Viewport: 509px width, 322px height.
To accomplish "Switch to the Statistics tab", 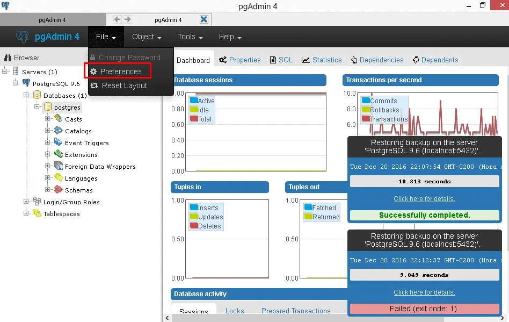I will [322, 60].
